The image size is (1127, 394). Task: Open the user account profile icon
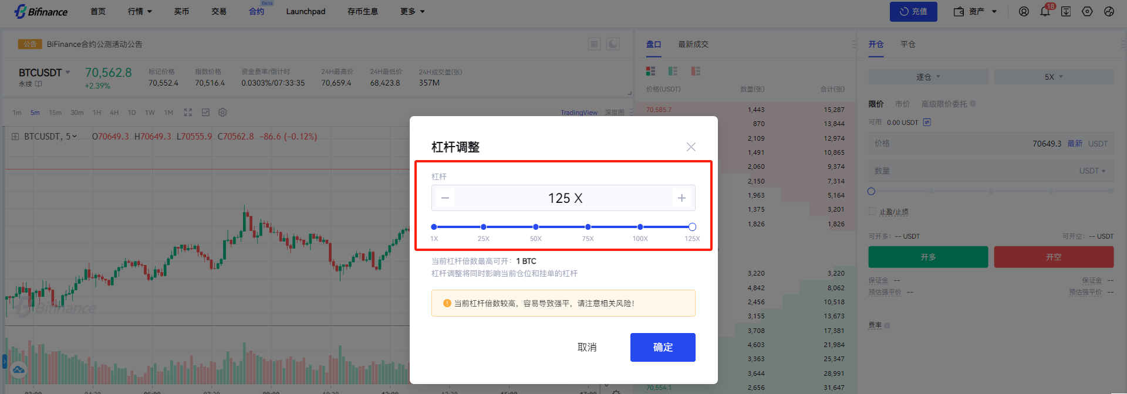[x=1024, y=12]
